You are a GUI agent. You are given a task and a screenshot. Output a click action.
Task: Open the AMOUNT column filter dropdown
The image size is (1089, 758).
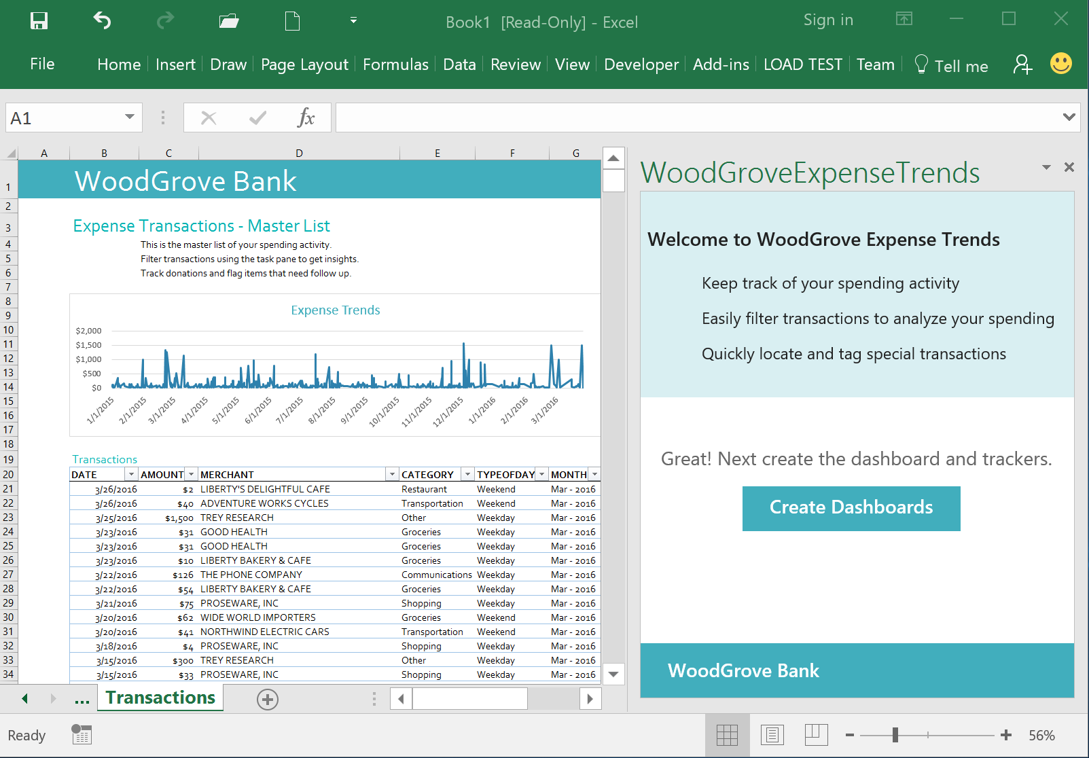191,474
